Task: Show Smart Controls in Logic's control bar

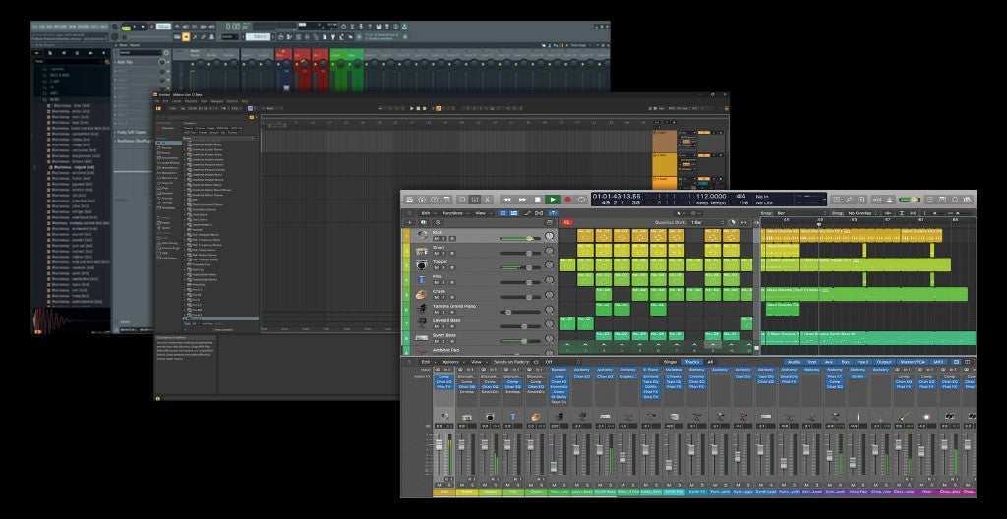Action: 462,200
